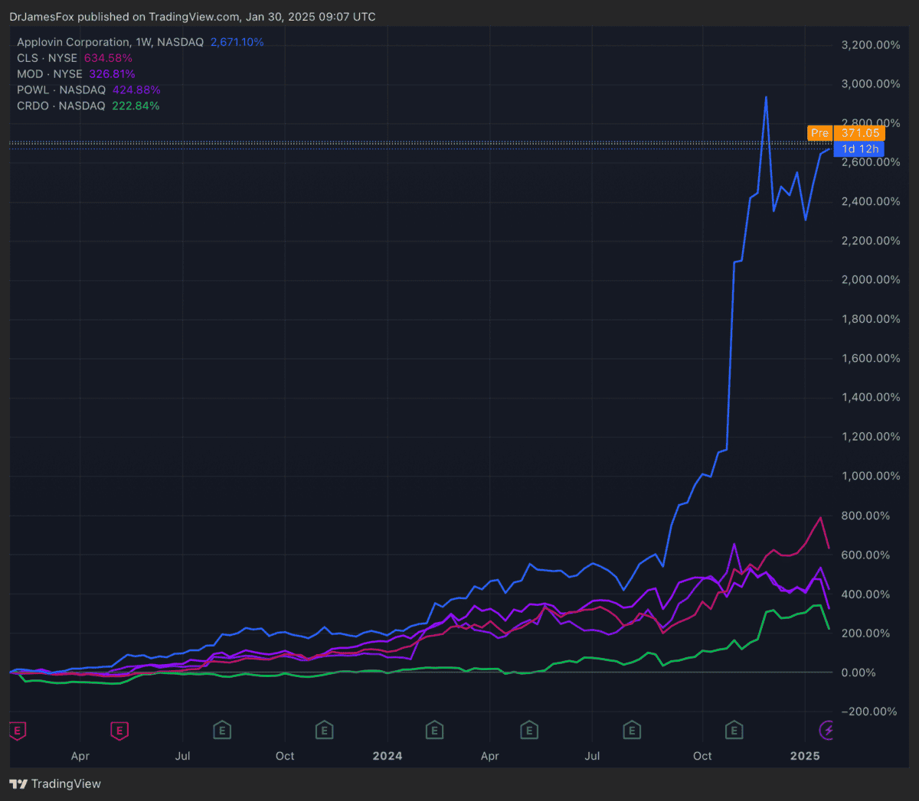Click the TradingView logo in the footer
919x801 pixels.
55,783
